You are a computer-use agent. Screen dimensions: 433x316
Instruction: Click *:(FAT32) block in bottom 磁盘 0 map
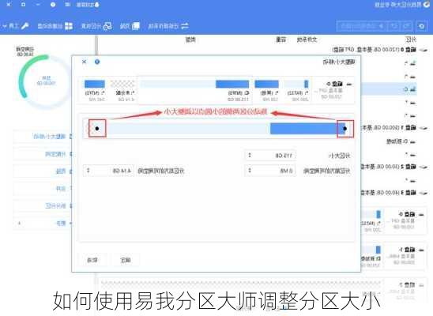click(371, 222)
